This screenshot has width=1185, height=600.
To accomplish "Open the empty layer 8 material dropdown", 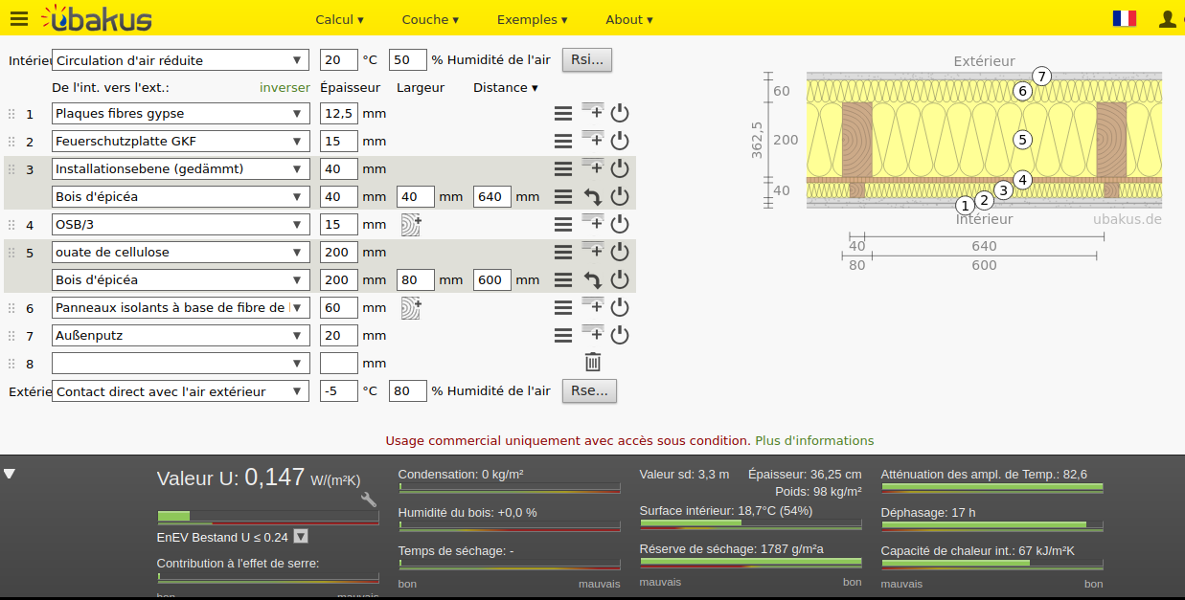I will pyautogui.click(x=181, y=363).
